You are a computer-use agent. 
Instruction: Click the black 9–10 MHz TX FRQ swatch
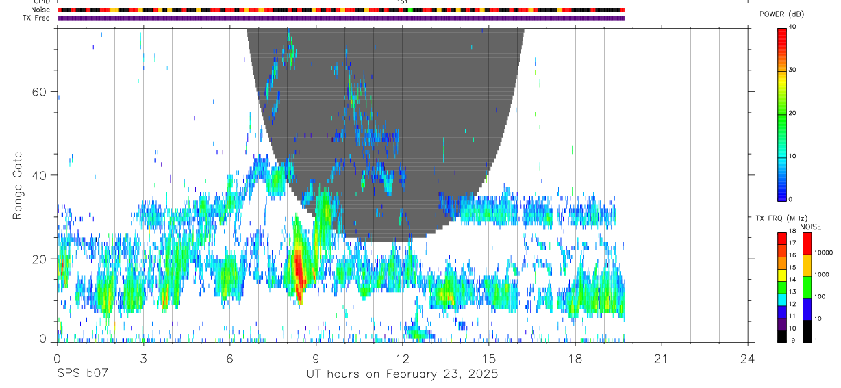782,337
